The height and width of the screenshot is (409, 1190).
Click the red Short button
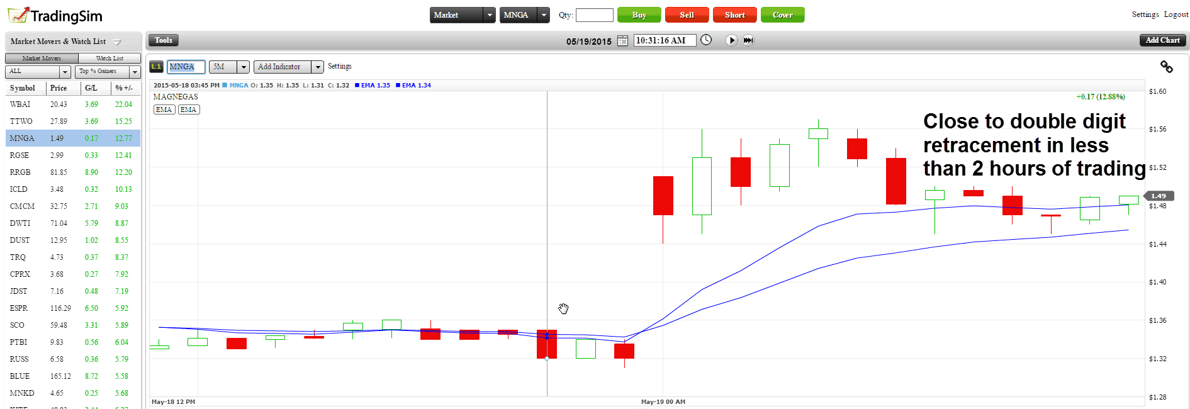coord(734,15)
